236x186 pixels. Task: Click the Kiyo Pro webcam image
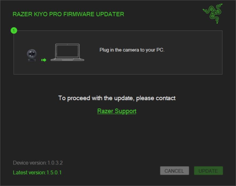click(x=32, y=55)
